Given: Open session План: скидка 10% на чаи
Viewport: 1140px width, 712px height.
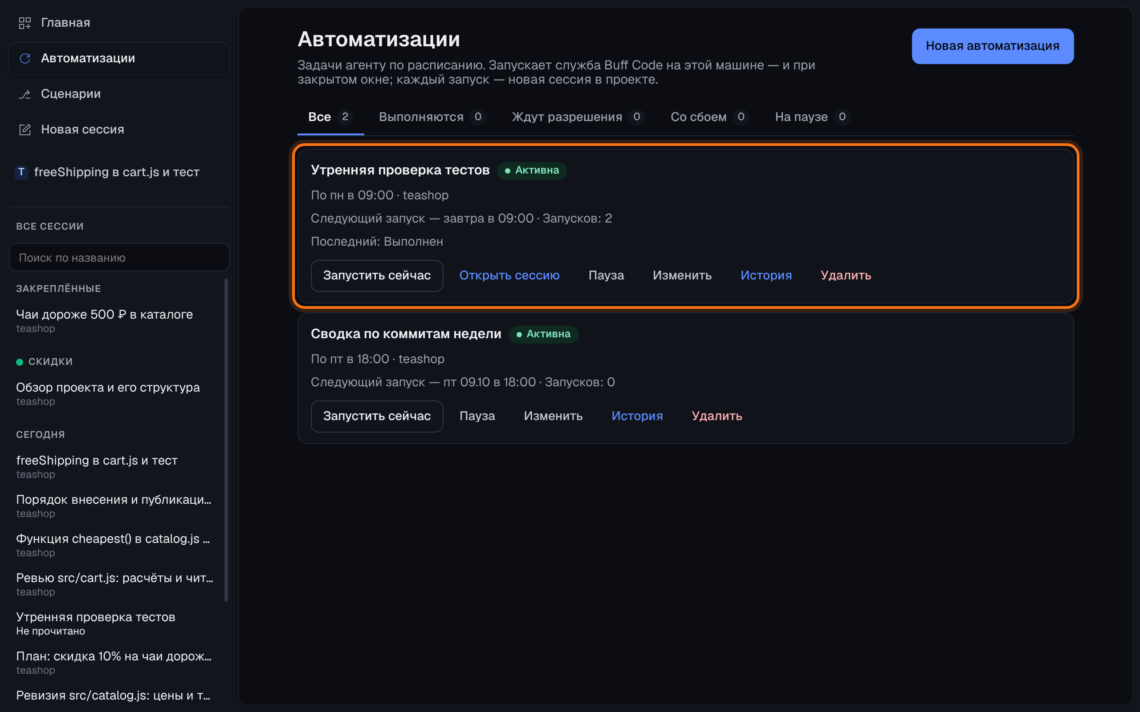Looking at the screenshot, I should [x=115, y=663].
